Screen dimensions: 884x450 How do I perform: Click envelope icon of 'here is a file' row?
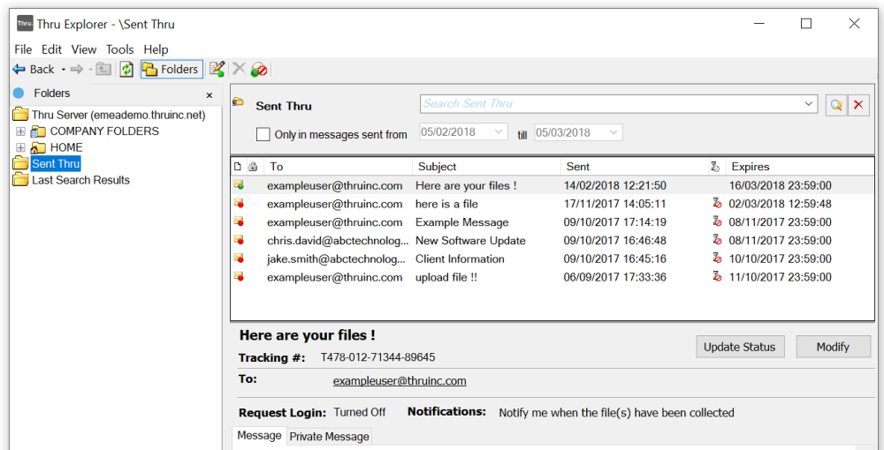pyautogui.click(x=239, y=204)
